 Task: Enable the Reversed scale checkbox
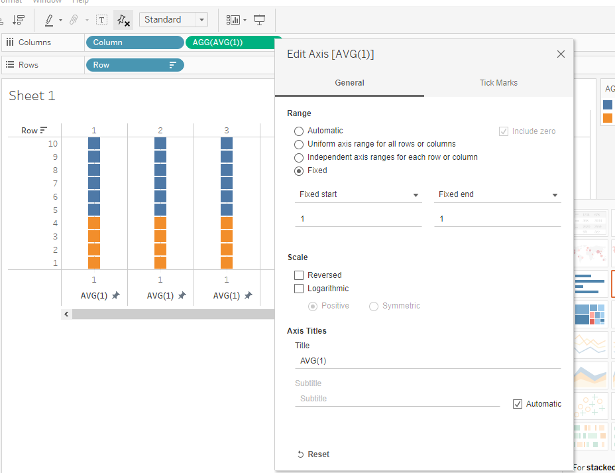[299, 275]
